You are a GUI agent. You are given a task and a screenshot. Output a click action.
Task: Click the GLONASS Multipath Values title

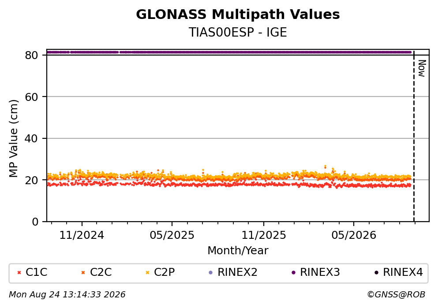[x=238, y=15]
